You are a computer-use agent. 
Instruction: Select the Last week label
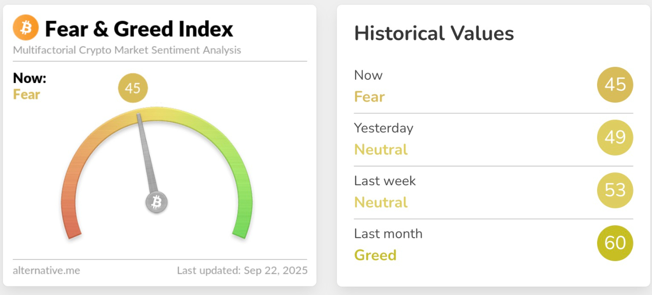(x=385, y=181)
